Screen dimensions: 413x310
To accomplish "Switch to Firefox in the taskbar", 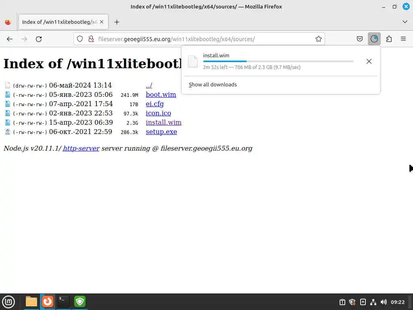I will pyautogui.click(x=48, y=302).
